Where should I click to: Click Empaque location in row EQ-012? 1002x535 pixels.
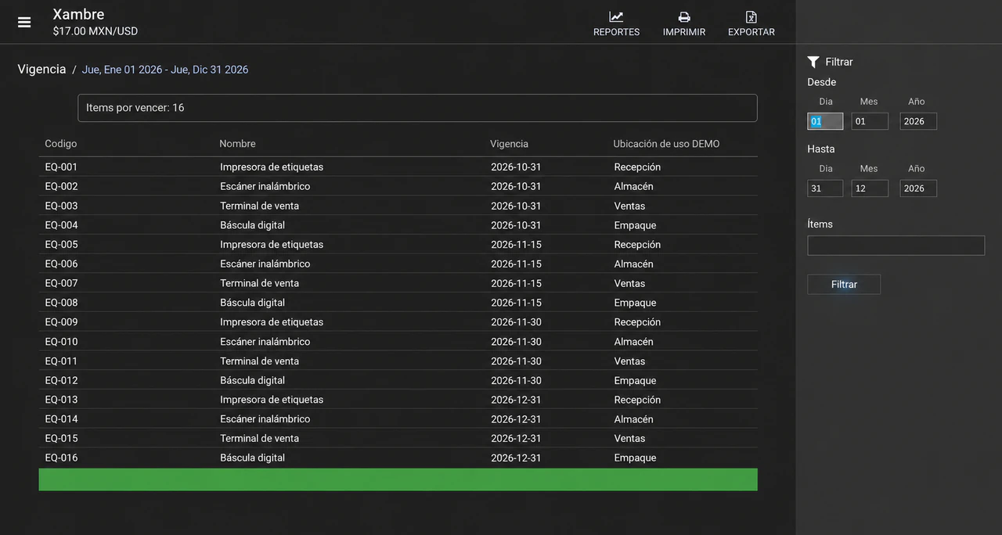(635, 380)
